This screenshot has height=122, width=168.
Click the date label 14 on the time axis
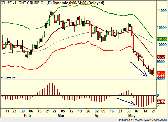coord(145,111)
